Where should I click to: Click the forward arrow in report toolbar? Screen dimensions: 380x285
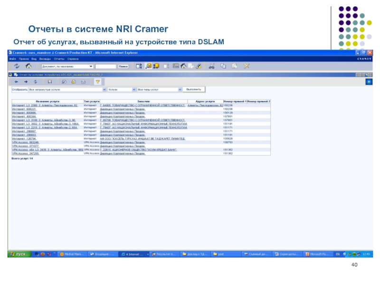26,82
